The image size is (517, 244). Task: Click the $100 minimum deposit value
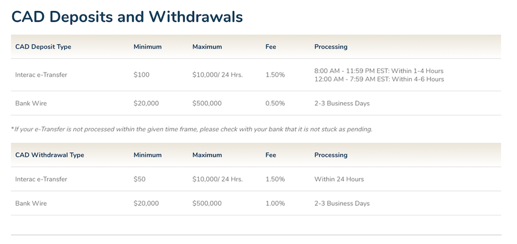[x=142, y=75]
